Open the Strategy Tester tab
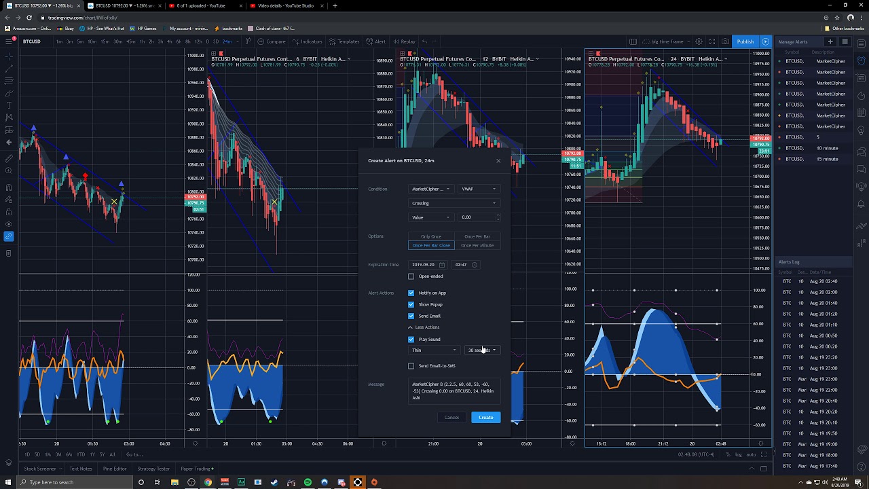 coord(153,469)
